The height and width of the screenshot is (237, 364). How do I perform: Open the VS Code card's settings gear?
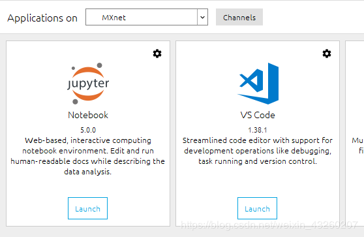[327, 54]
